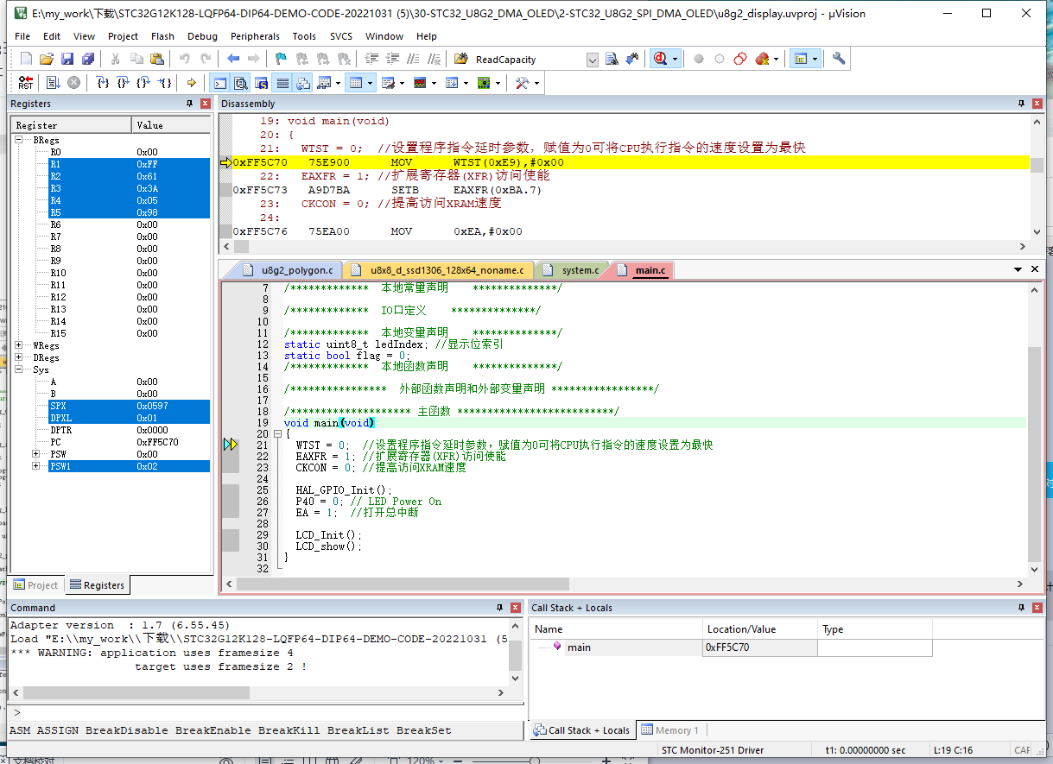
Task: Toggle the Disassembly Window toolbar button
Action: [240, 83]
